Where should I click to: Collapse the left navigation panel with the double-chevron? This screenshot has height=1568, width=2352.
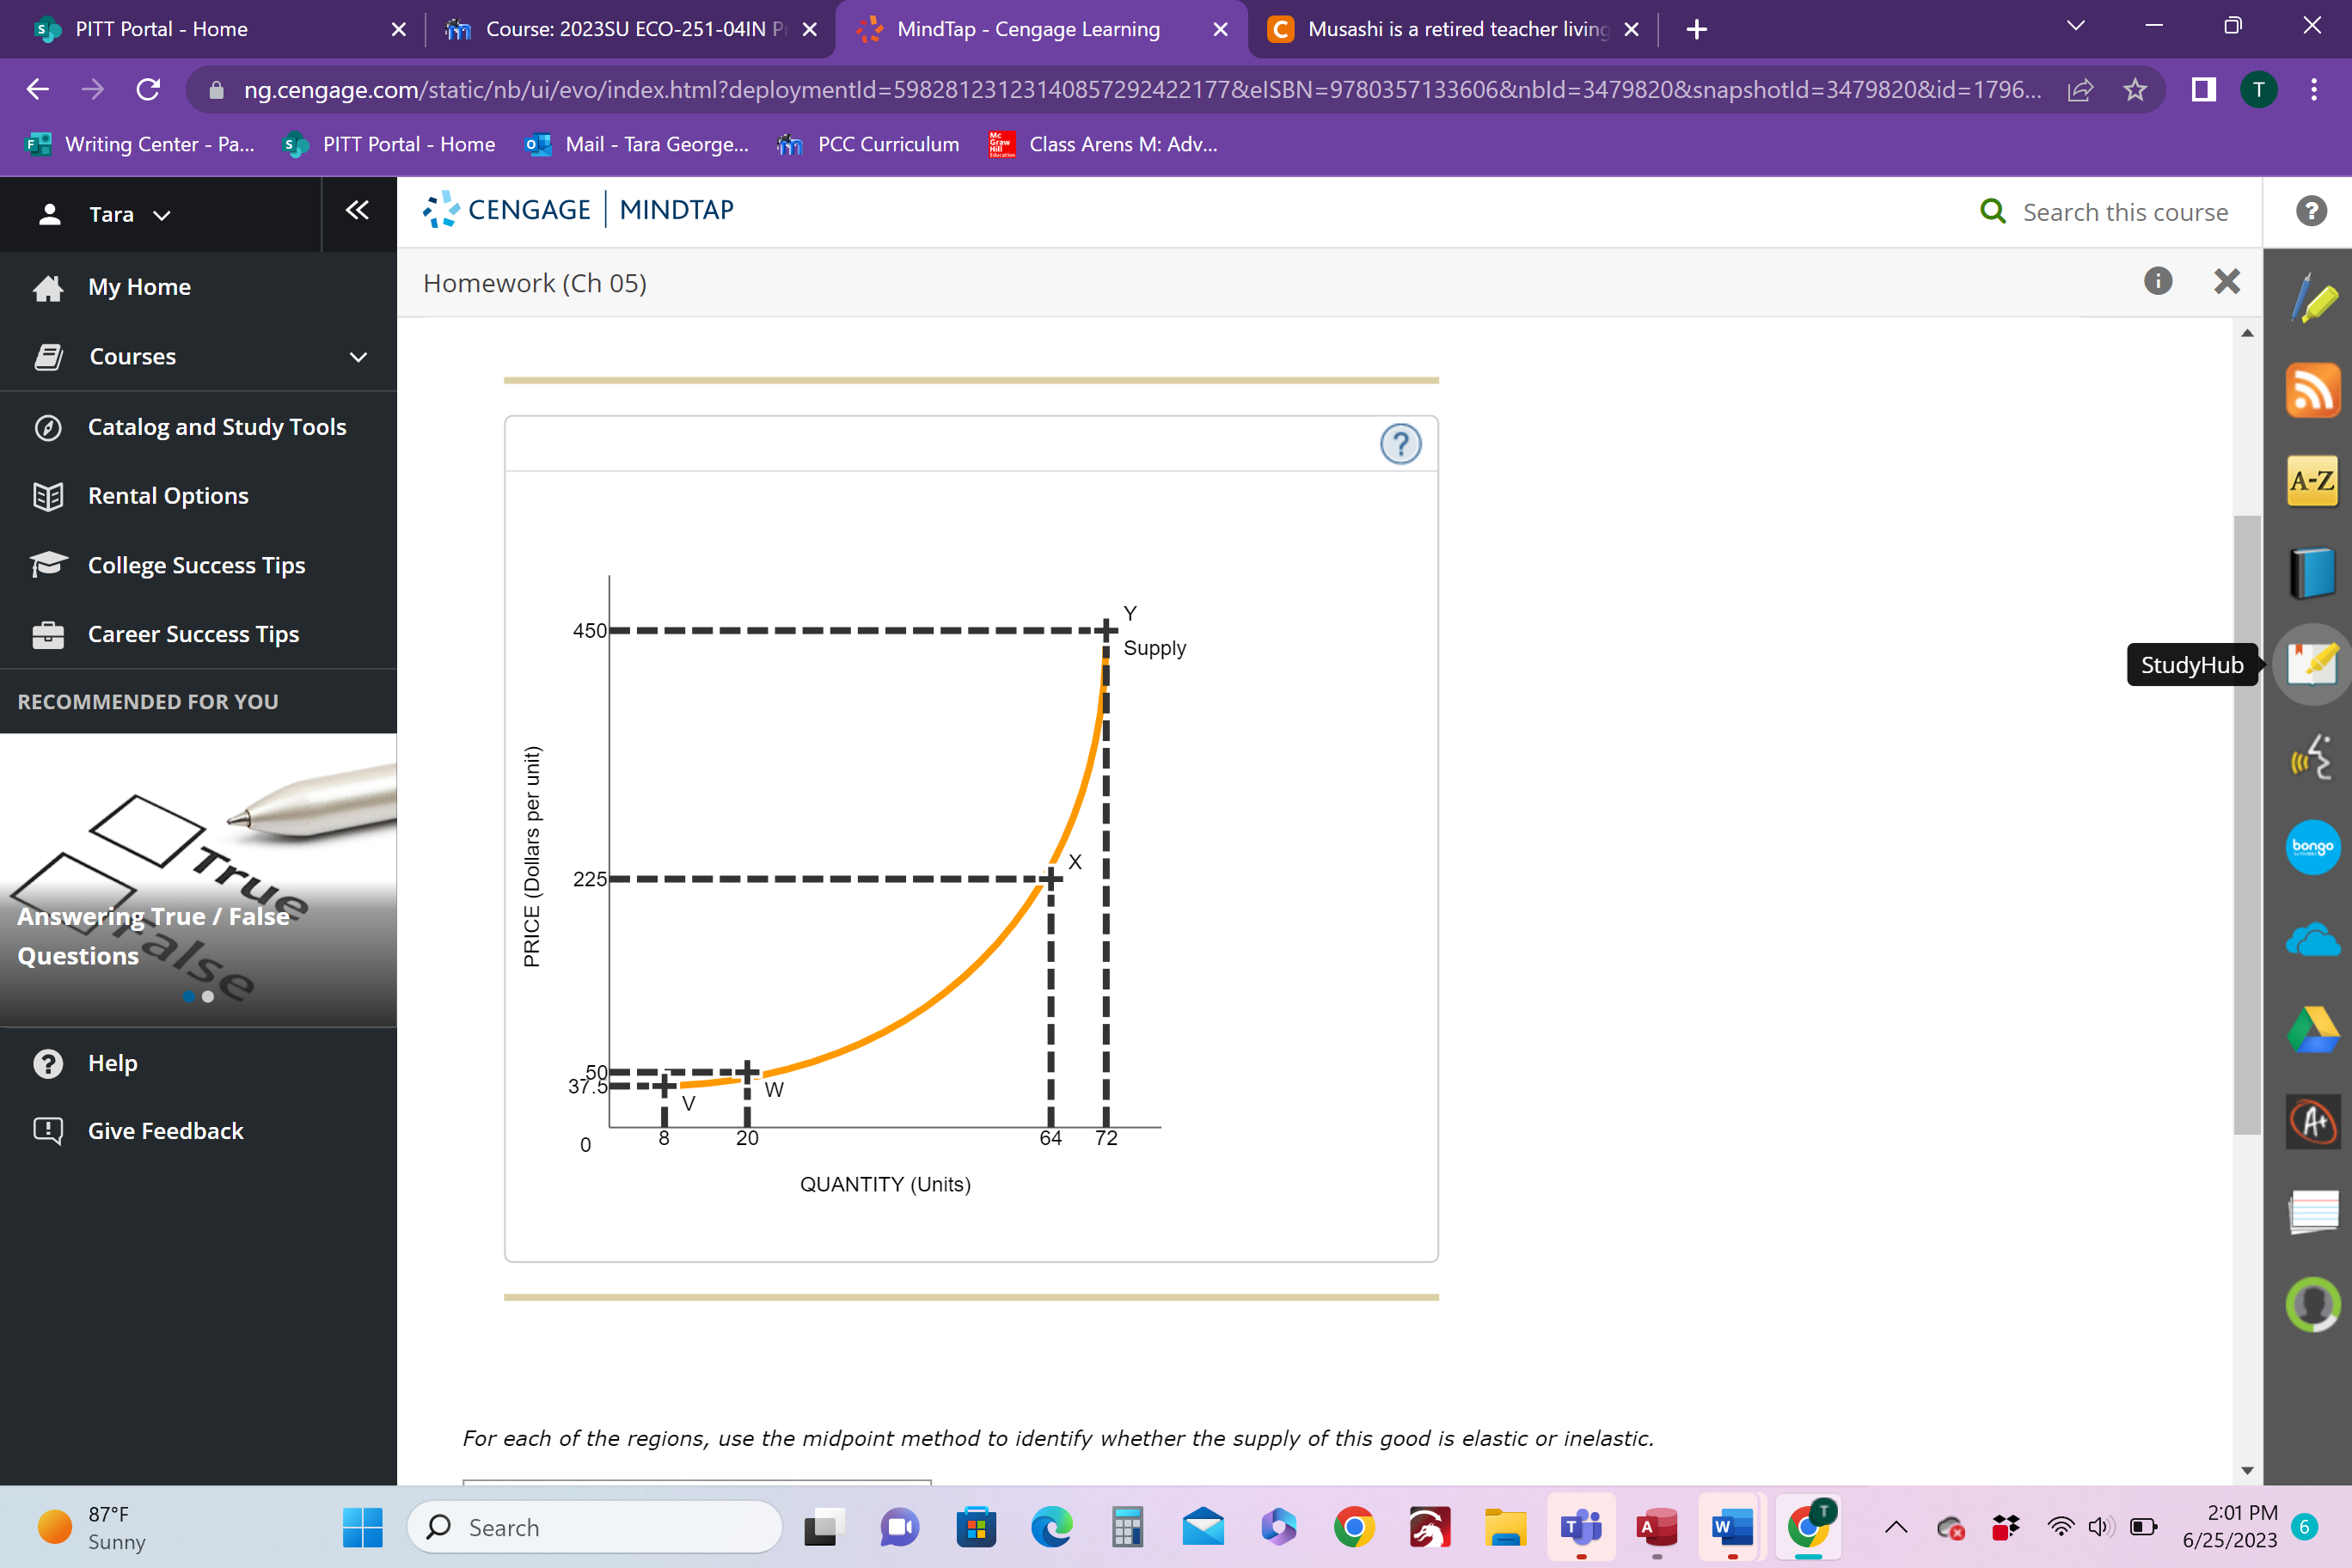(x=358, y=210)
